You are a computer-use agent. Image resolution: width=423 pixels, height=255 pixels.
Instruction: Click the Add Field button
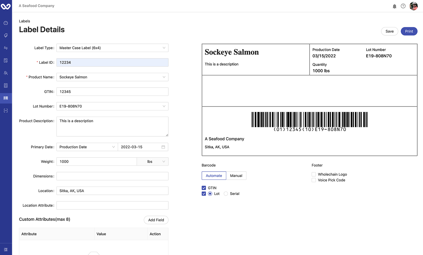[156, 220]
